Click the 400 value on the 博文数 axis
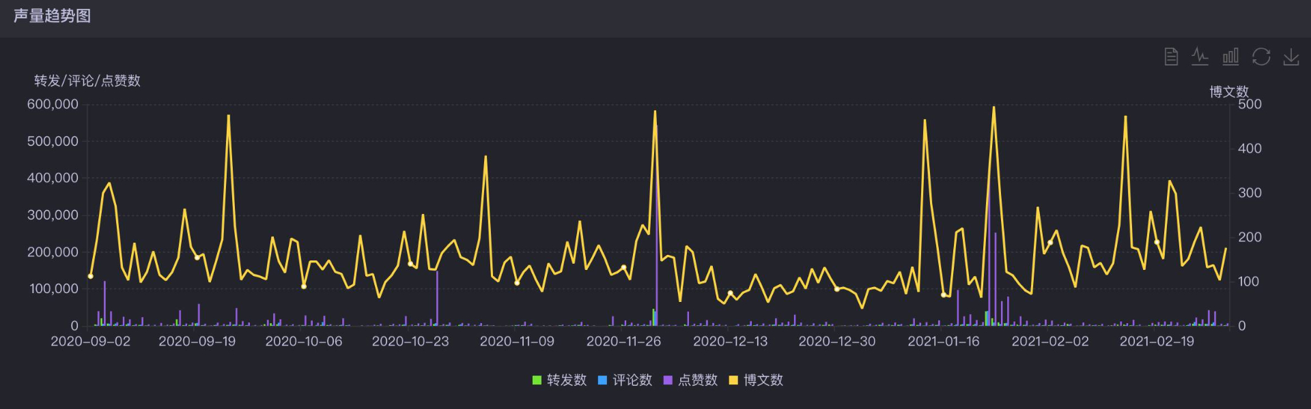The width and height of the screenshot is (1311, 409). click(1250, 149)
